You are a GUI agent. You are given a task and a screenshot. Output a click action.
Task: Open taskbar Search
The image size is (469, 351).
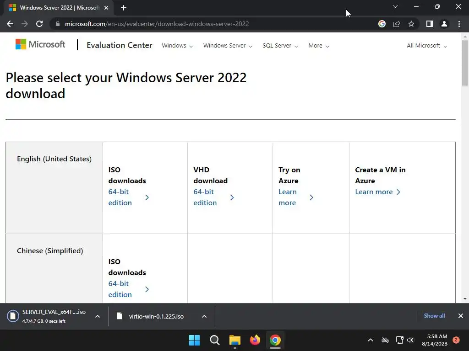pyautogui.click(x=214, y=340)
